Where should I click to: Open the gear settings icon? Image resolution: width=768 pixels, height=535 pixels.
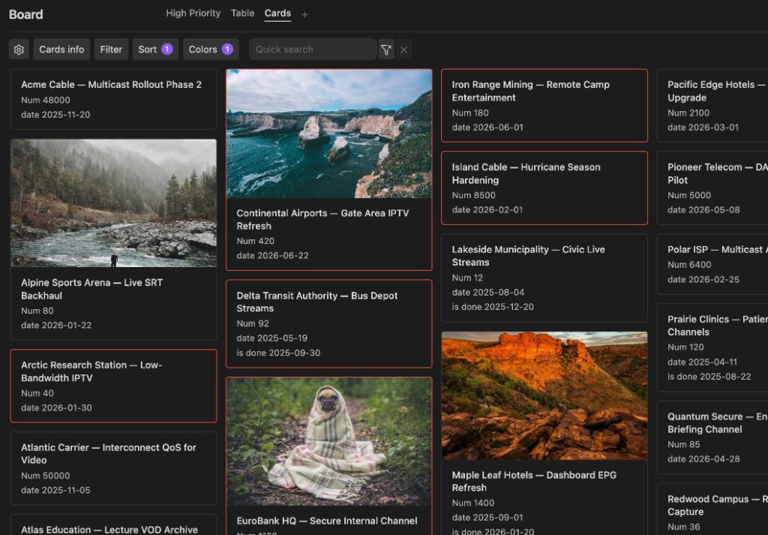[19, 50]
